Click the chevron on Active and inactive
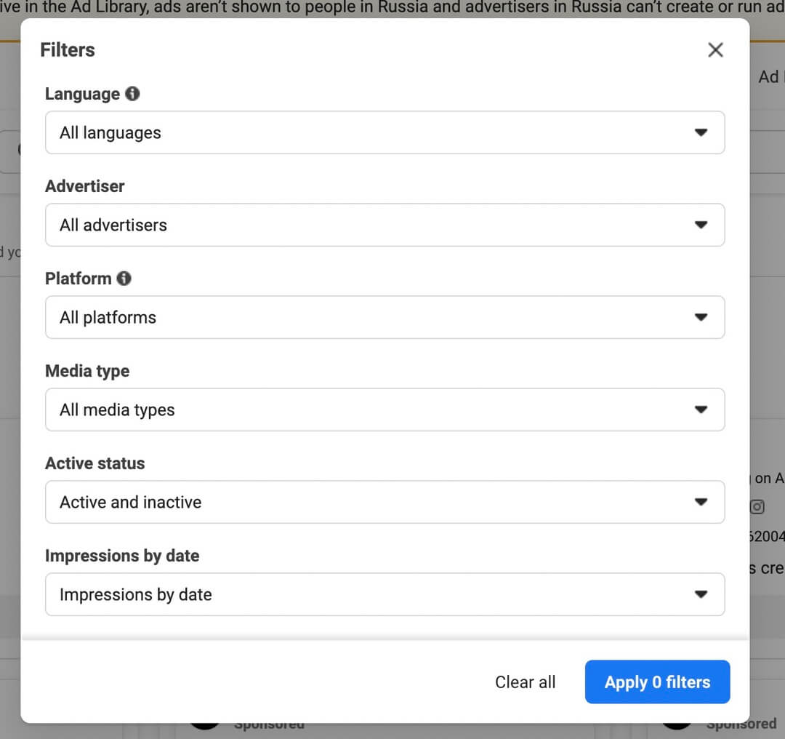The height and width of the screenshot is (739, 785). [701, 502]
